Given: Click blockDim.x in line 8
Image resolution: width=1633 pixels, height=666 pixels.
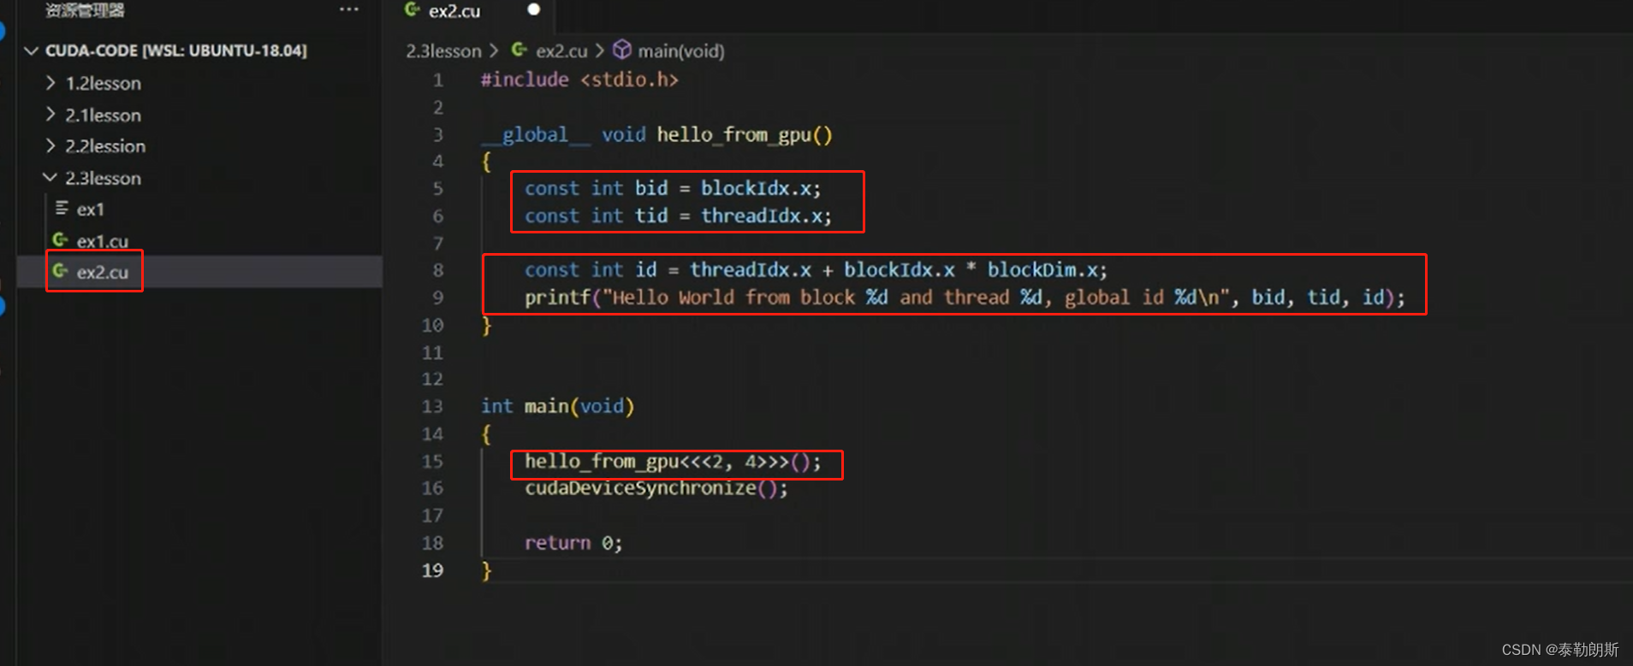Looking at the screenshot, I should (x=1042, y=270).
